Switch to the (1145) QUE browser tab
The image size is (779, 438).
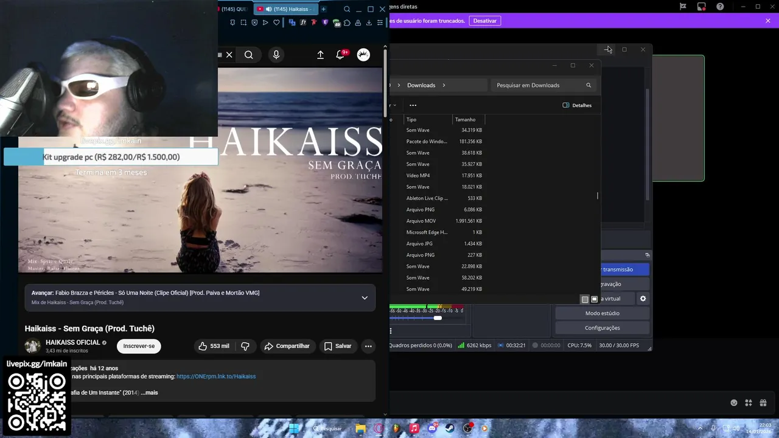234,9
